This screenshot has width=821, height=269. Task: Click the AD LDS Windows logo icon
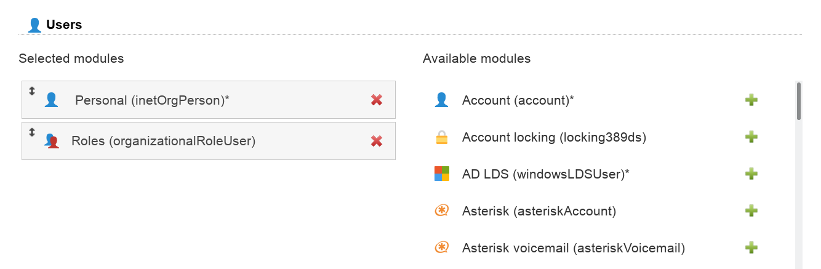[x=441, y=174]
